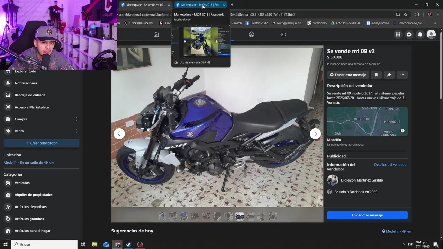This screenshot has height=249, width=443.
Task: Show the previous listing photo
Action: click(x=119, y=133)
